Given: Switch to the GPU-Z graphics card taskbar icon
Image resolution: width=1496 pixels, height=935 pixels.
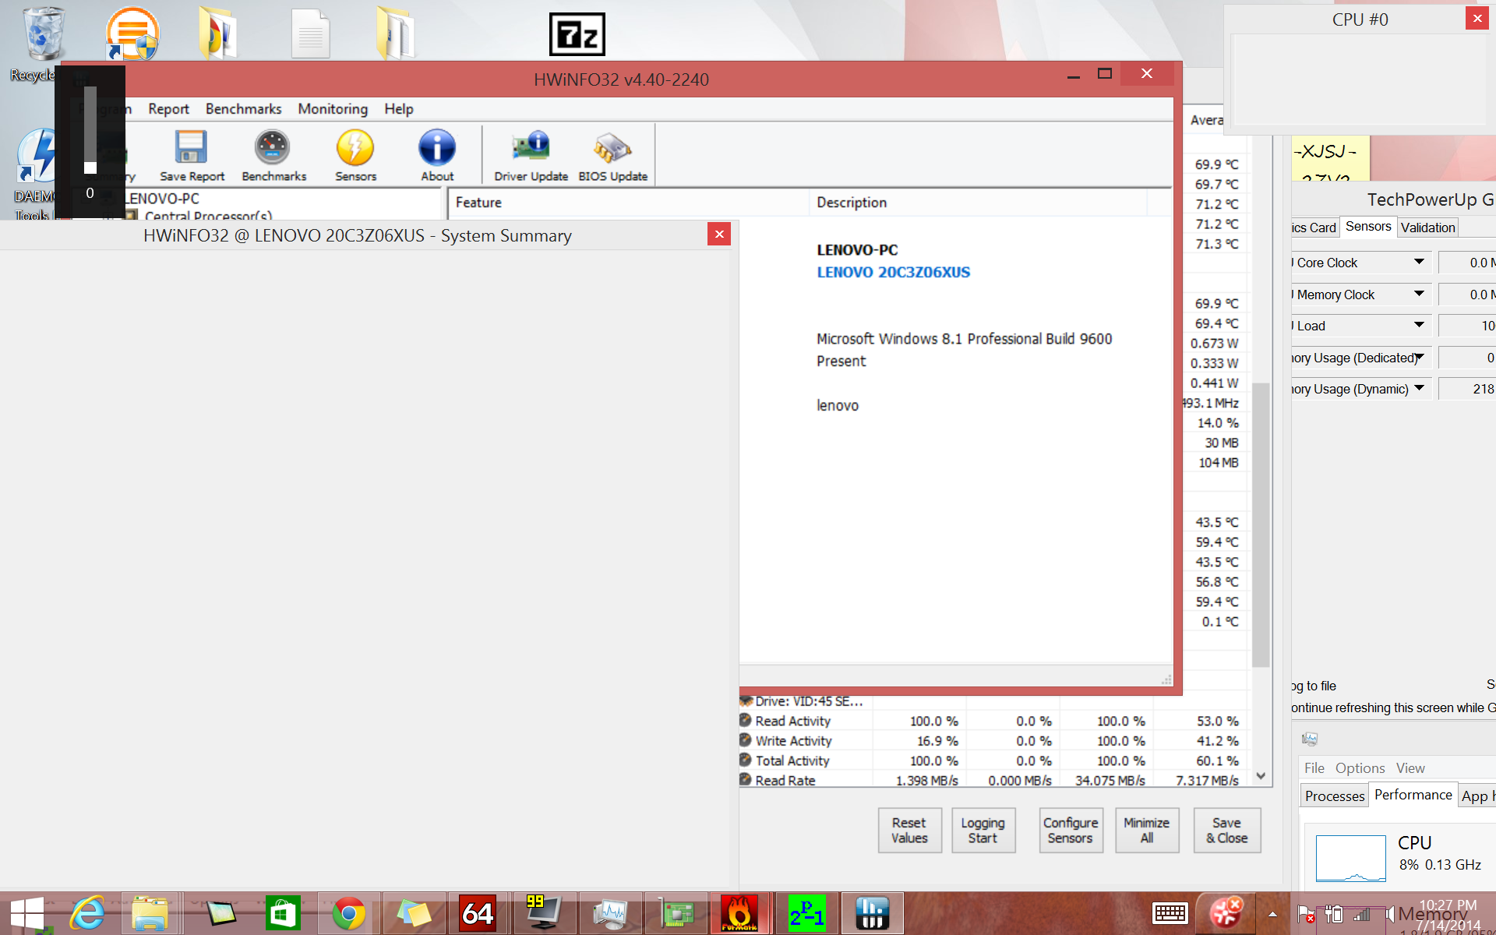Looking at the screenshot, I should 676,913.
